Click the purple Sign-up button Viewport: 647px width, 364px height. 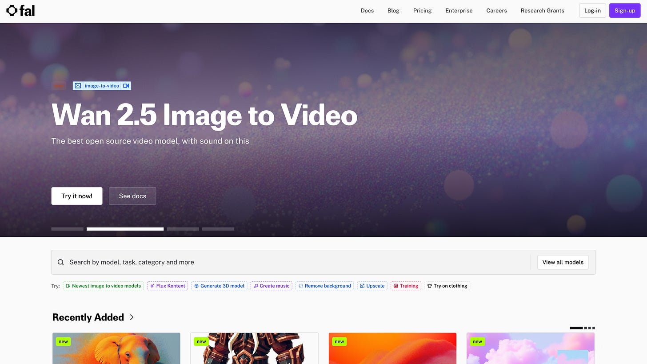pyautogui.click(x=625, y=11)
